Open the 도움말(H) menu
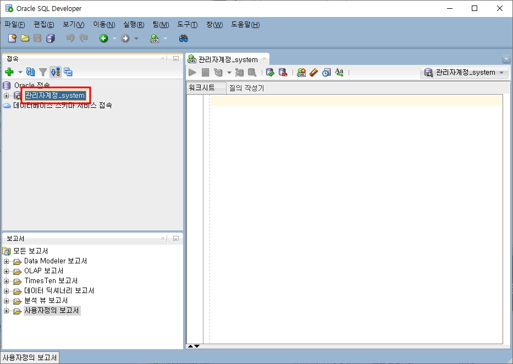 [245, 25]
